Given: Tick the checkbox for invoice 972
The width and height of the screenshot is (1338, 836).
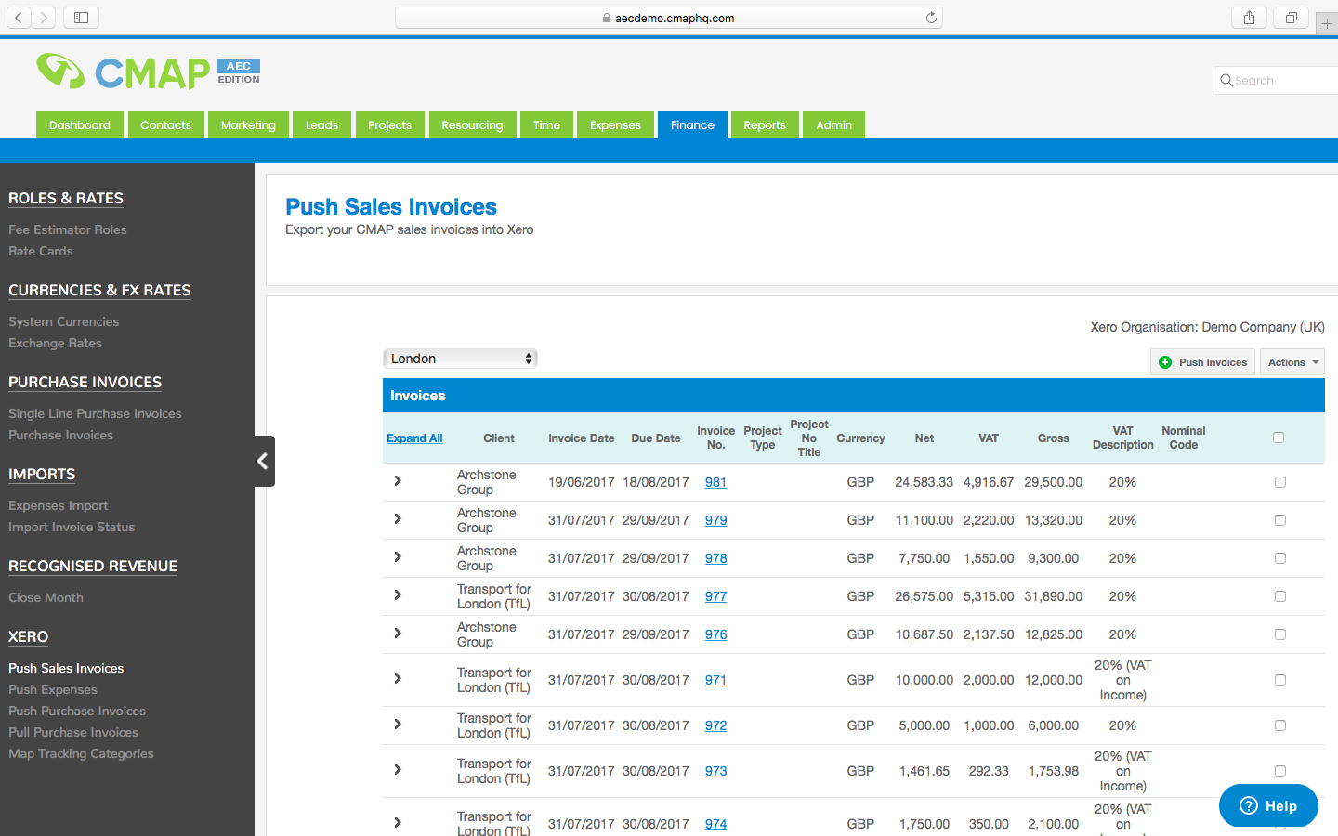Looking at the screenshot, I should click(x=1280, y=725).
